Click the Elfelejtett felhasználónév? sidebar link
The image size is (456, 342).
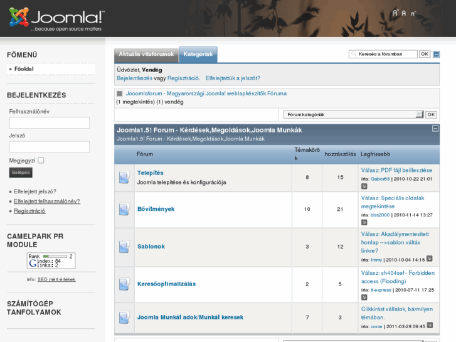[x=47, y=201]
